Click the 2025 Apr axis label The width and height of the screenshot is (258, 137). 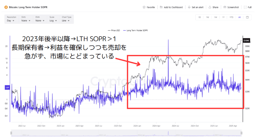pos(233,126)
